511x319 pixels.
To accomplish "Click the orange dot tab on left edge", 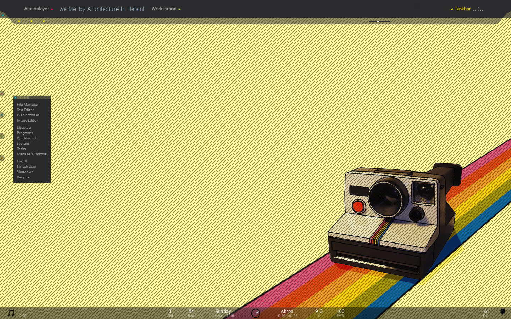I will pos(2,158).
